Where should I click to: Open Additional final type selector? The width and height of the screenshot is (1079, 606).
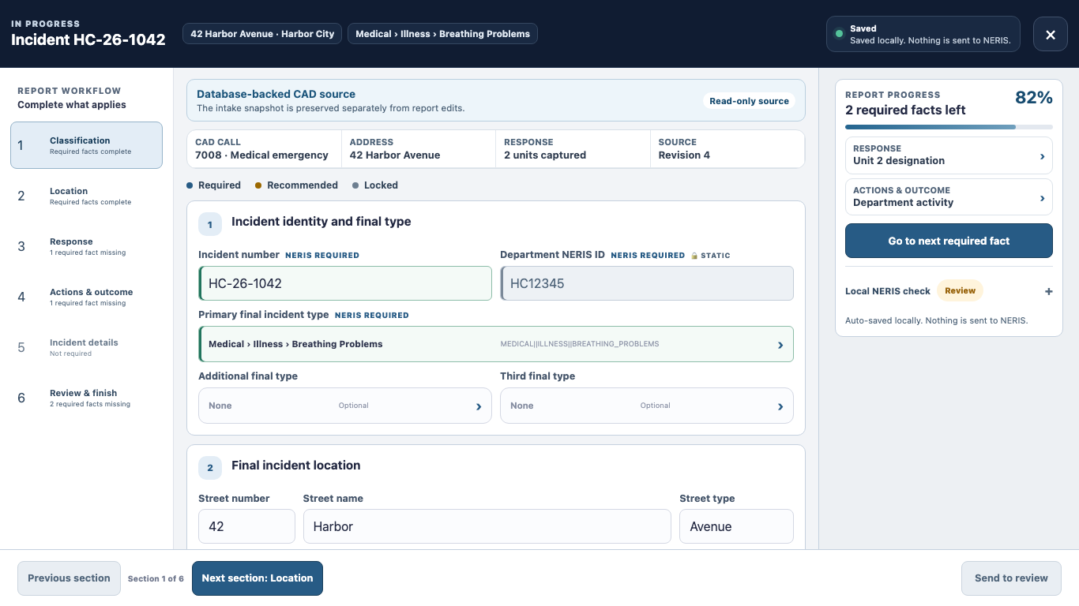pos(345,406)
